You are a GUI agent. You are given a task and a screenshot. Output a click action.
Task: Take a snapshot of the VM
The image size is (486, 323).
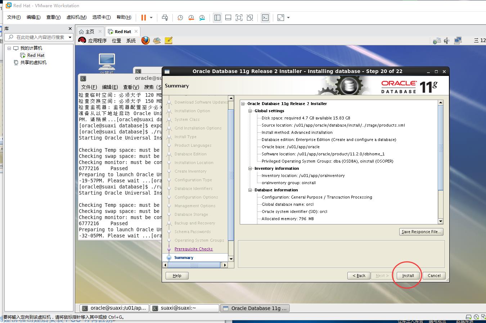180,18
